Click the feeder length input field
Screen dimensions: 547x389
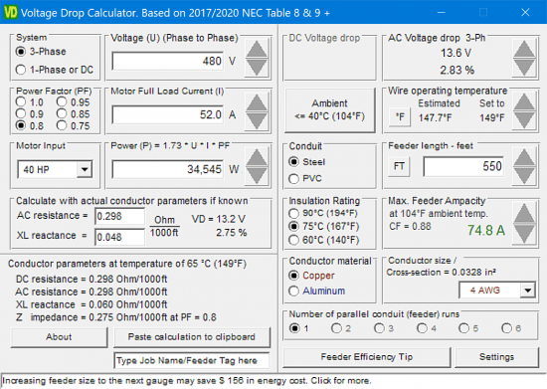click(463, 166)
